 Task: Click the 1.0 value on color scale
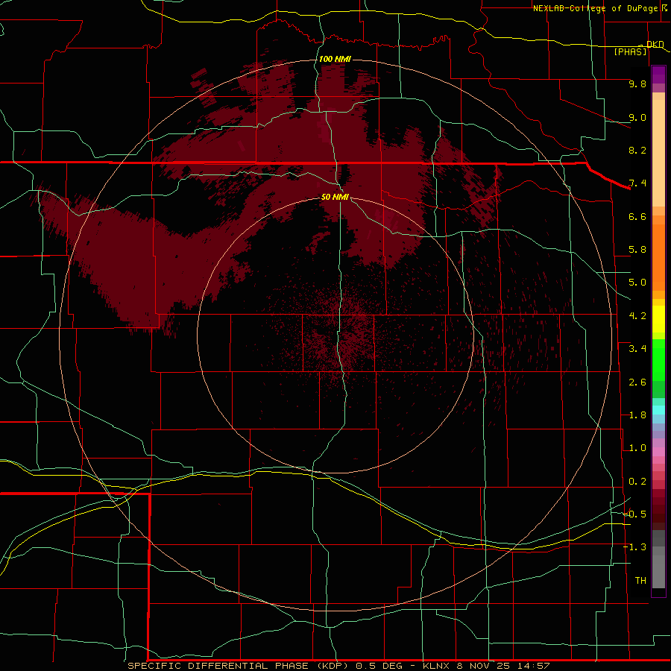coord(637,448)
